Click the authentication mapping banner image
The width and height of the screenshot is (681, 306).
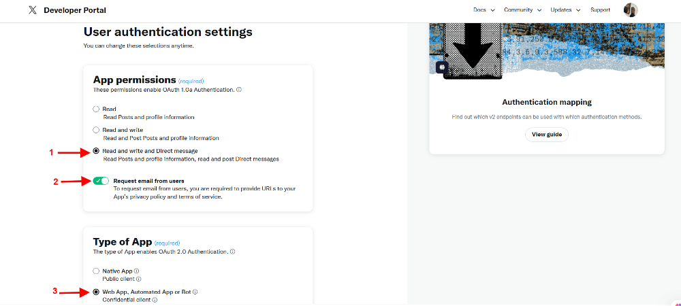pyautogui.click(x=547, y=51)
